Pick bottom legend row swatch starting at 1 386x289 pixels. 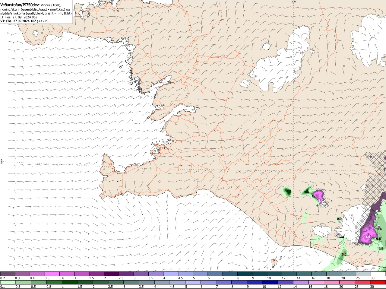69,282
